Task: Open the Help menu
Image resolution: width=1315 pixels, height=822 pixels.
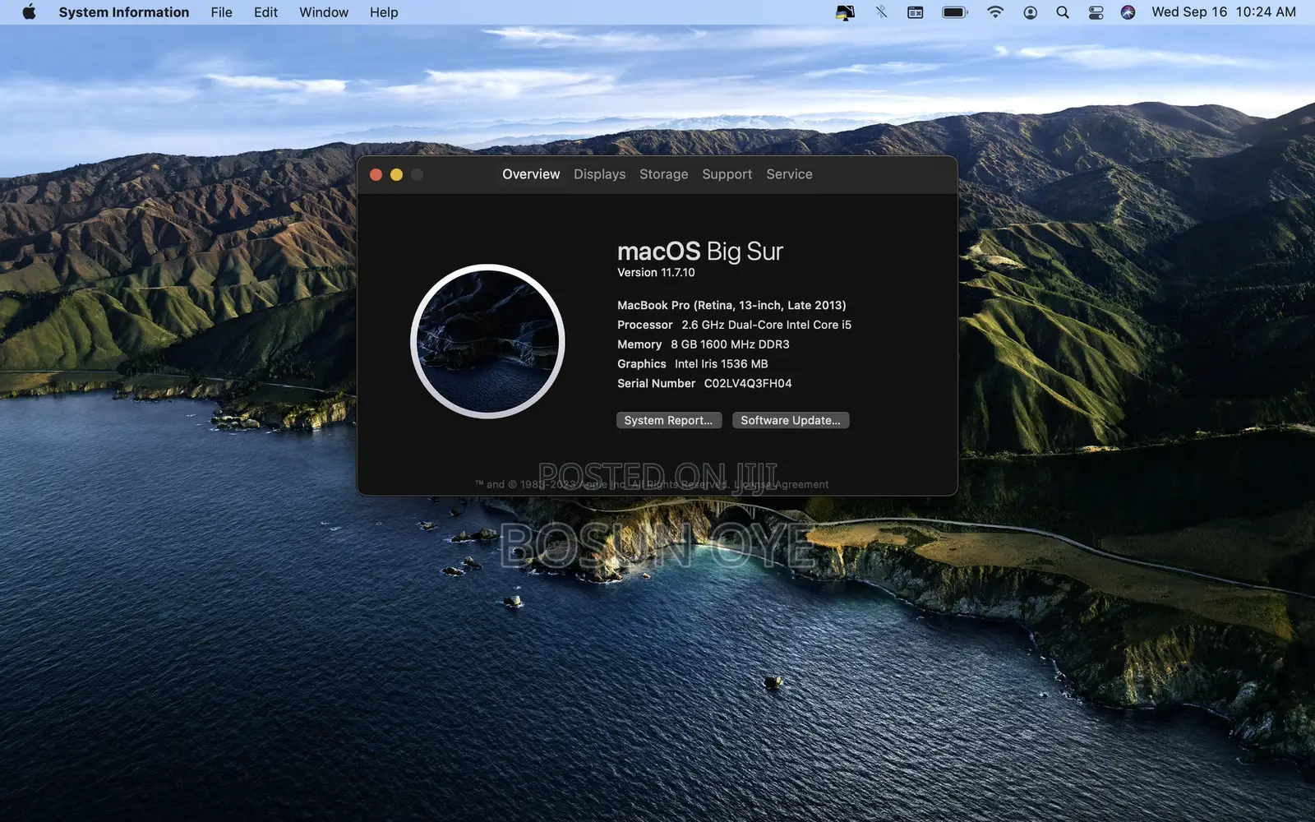Action: click(384, 12)
